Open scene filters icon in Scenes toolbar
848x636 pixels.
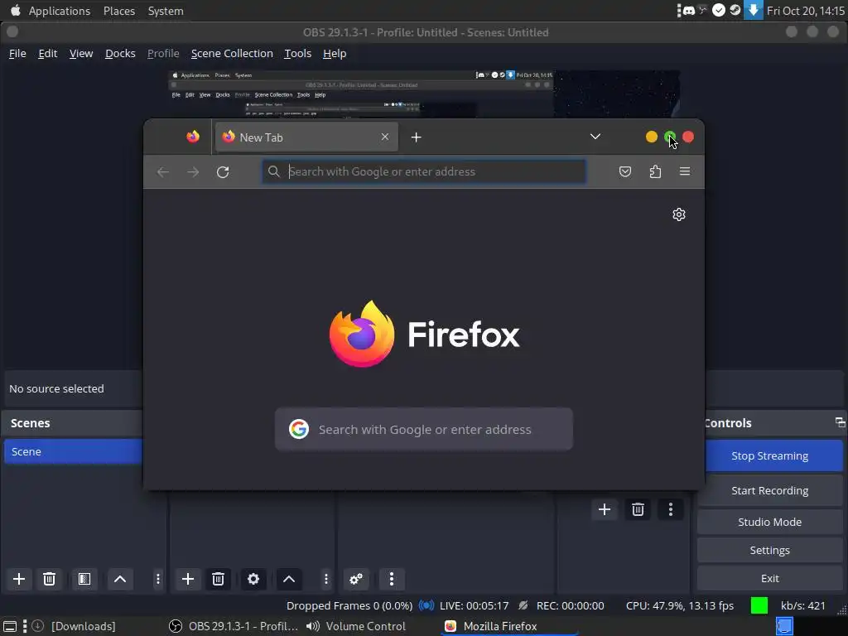[84, 579]
